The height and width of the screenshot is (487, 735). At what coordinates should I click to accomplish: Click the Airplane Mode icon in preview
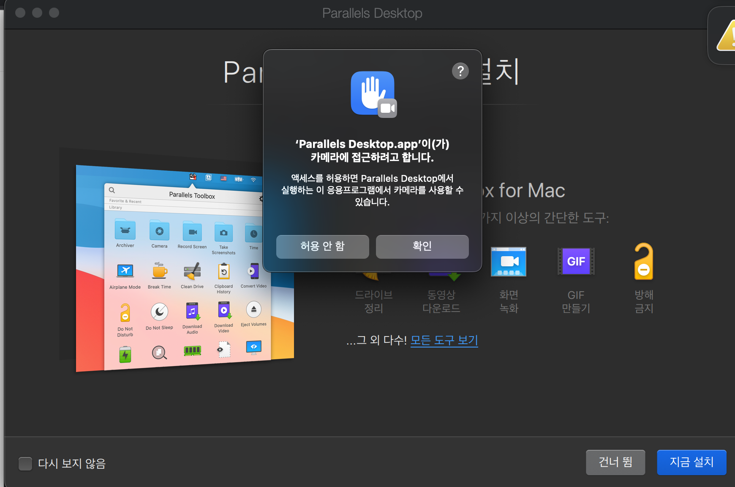pyautogui.click(x=125, y=271)
